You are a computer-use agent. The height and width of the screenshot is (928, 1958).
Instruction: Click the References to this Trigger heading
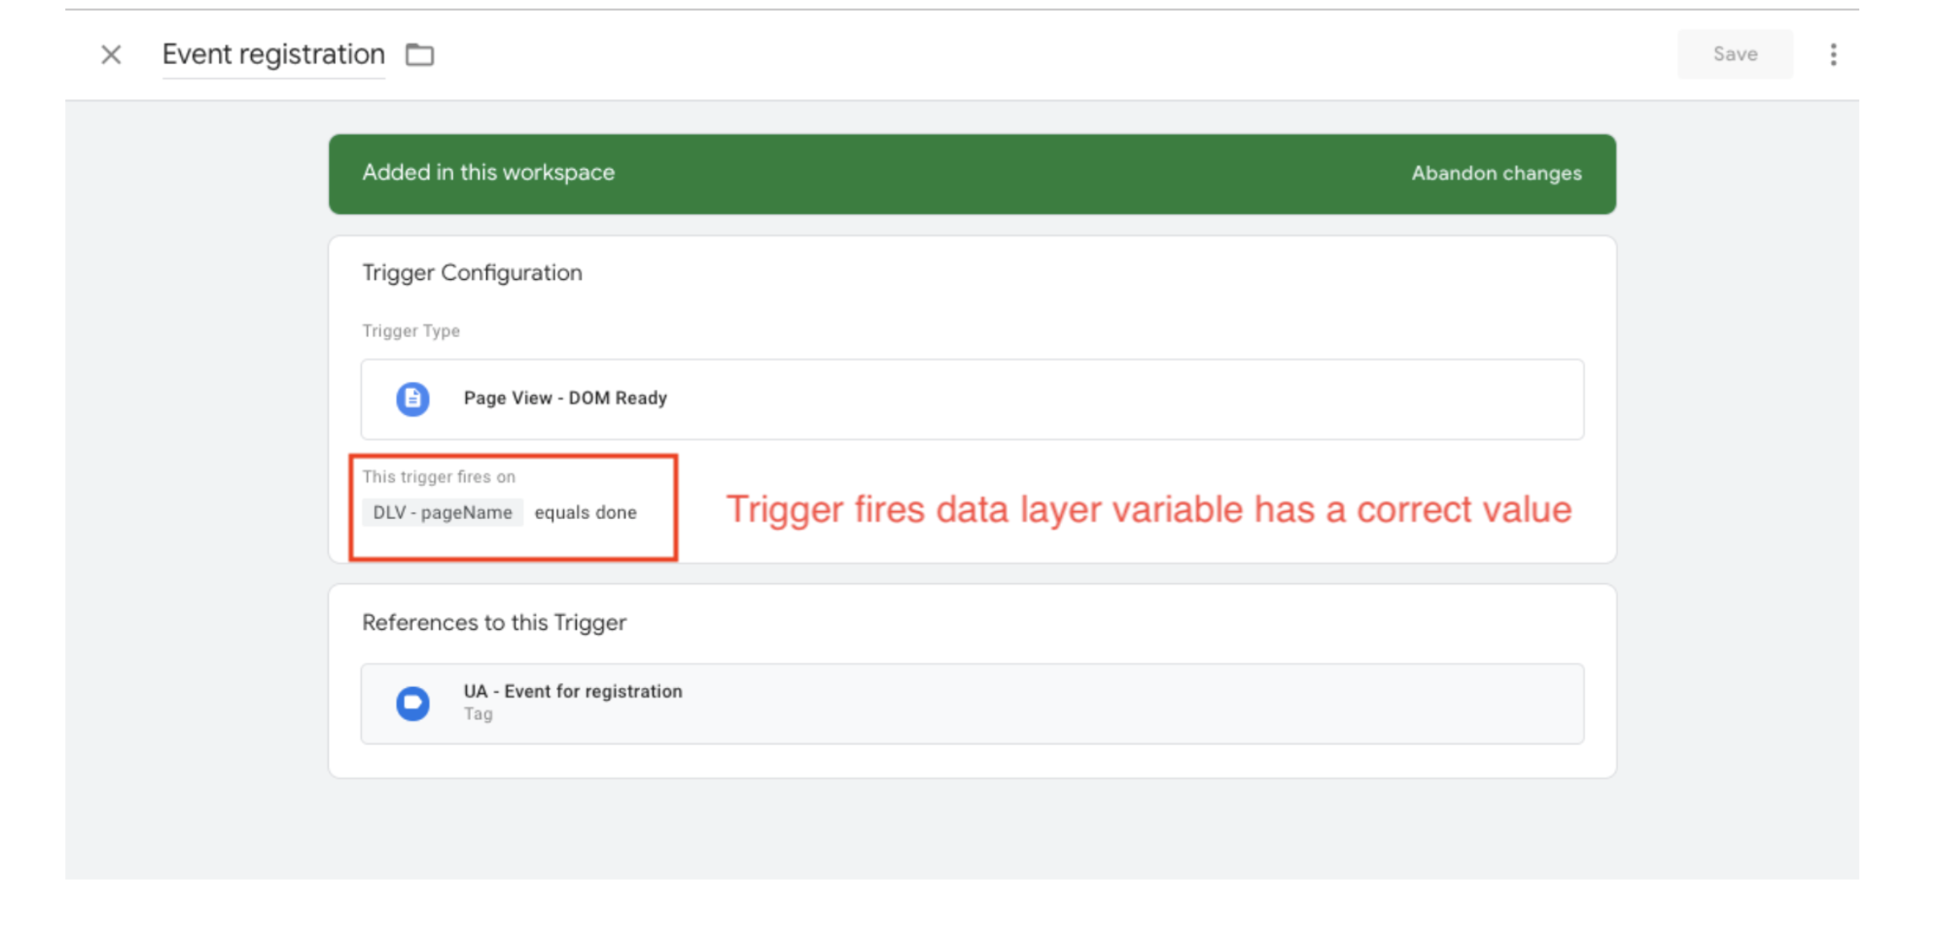click(x=494, y=623)
